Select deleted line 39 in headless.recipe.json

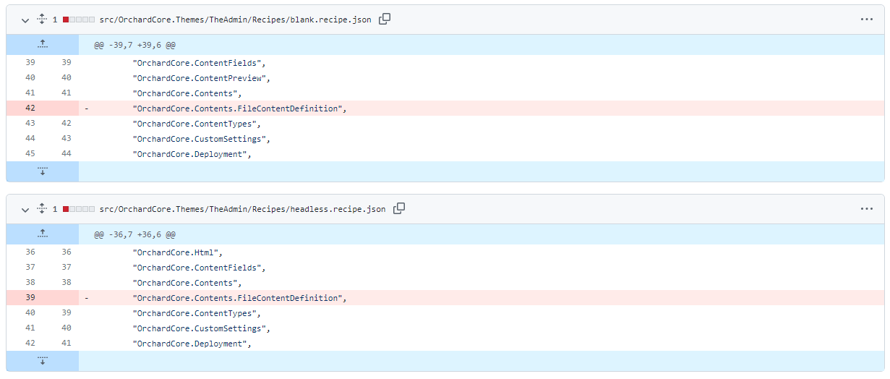[x=445, y=298]
